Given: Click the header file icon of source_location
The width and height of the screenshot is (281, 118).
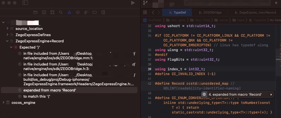Looking at the screenshot, I should coord(12,29).
